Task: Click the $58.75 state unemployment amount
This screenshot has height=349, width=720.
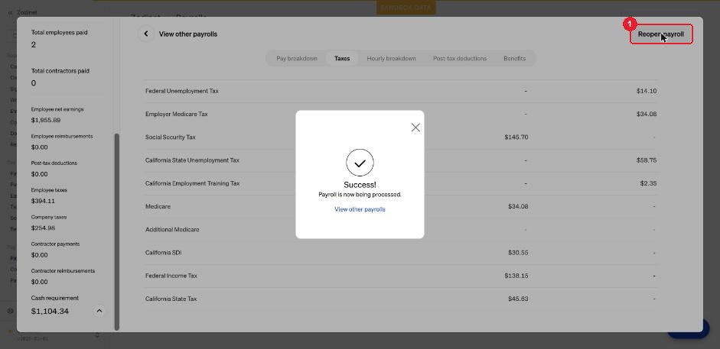Action: pyautogui.click(x=647, y=160)
